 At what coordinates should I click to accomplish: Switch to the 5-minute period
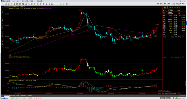tap(29, 4)
